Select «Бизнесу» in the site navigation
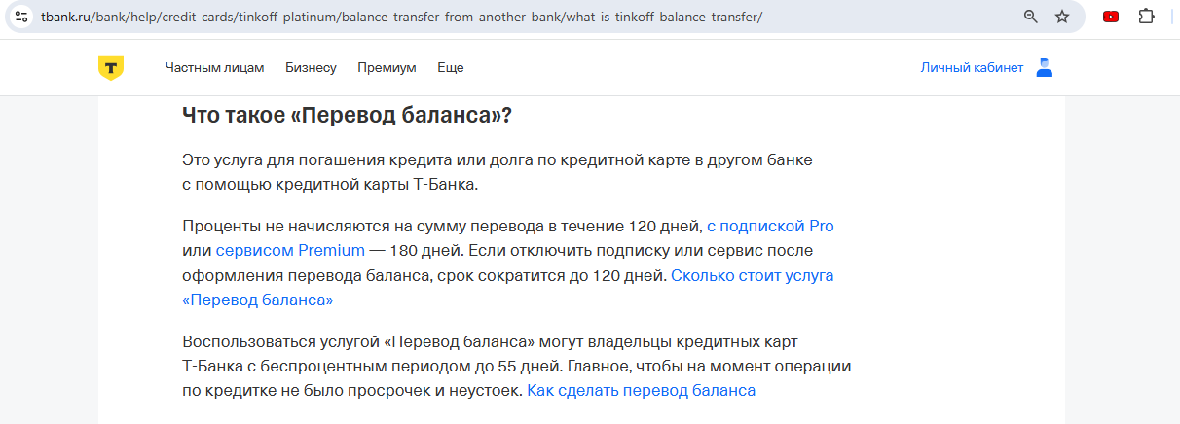 pos(311,68)
